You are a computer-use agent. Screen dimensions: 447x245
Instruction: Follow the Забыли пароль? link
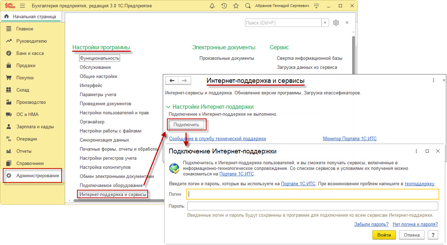pos(371,224)
